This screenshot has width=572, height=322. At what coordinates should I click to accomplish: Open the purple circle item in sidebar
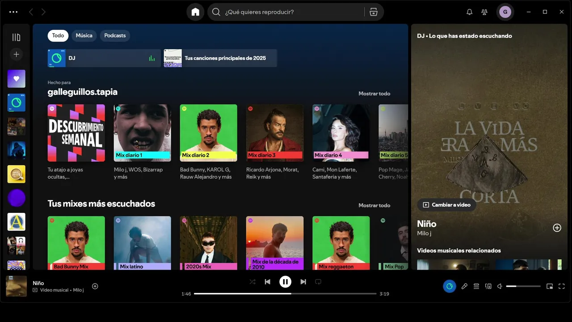pos(16,198)
